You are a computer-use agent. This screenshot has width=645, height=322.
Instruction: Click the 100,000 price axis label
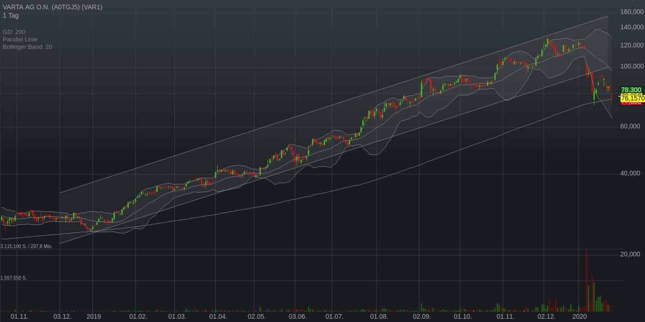632,67
